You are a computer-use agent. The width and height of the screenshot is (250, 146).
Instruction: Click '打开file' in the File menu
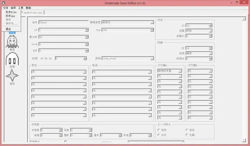tap(11, 12)
